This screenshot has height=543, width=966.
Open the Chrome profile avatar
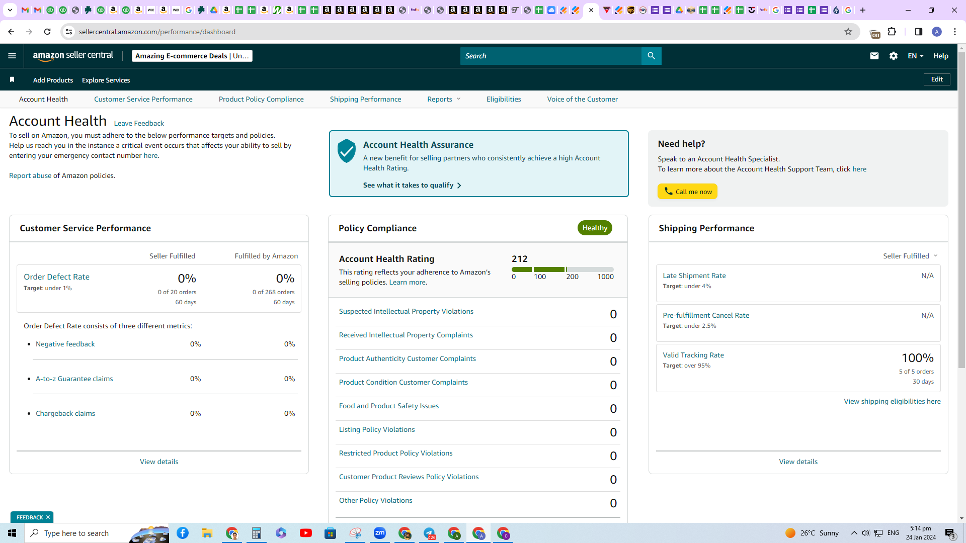[x=937, y=32]
